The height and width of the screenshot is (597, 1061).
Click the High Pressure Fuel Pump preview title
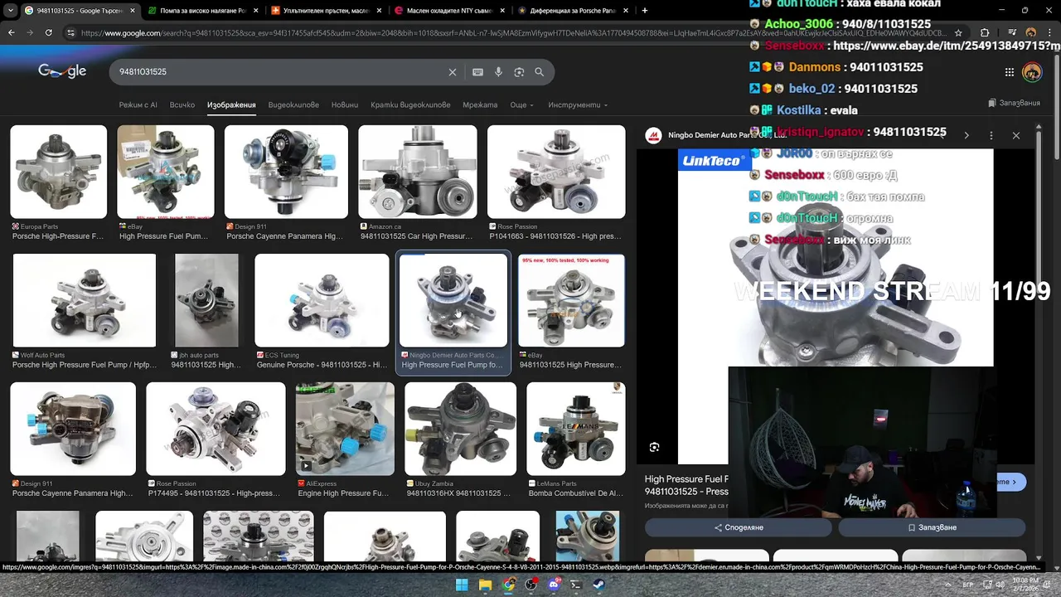(686, 485)
